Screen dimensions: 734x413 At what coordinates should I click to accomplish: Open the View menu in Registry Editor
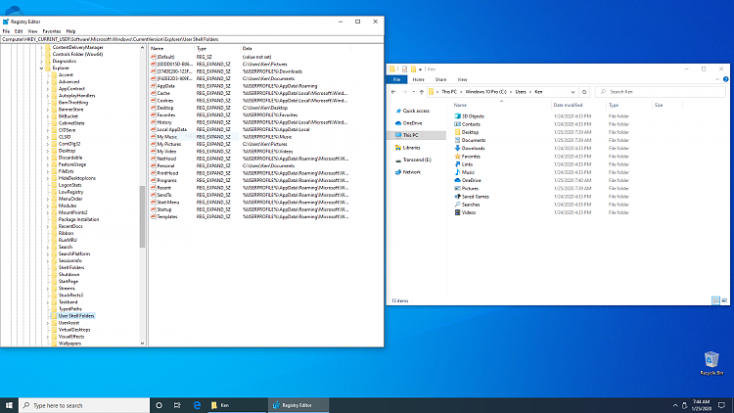coord(32,31)
